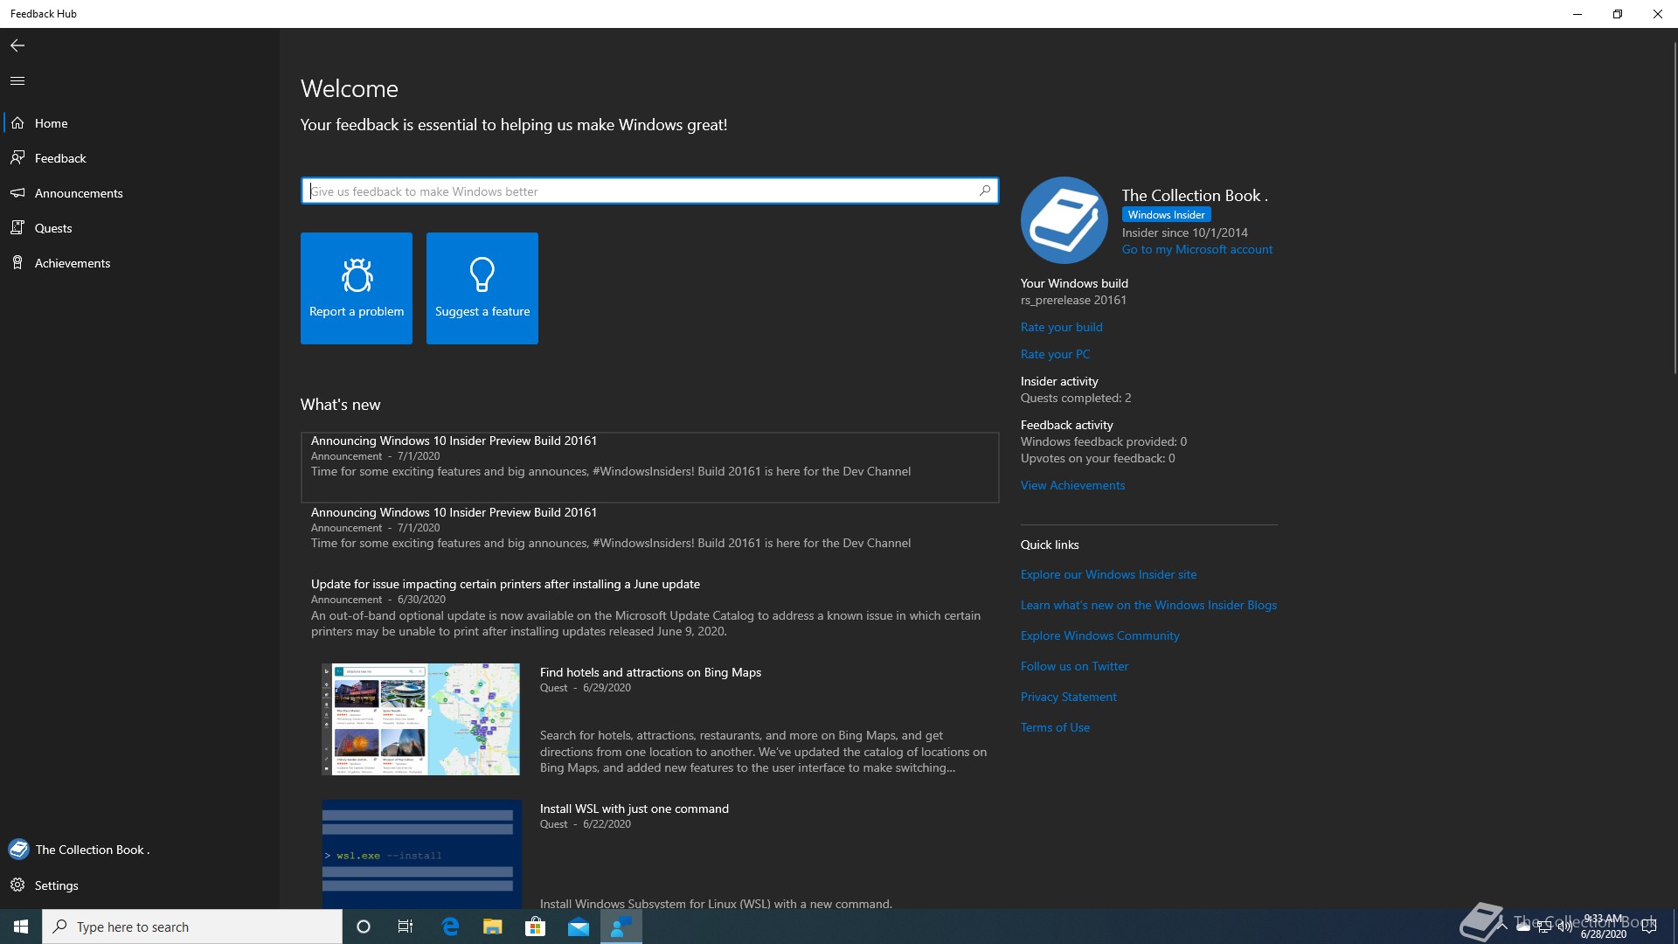
Task: Open Find hotels and attractions on Bing Maps
Action: 650,672
